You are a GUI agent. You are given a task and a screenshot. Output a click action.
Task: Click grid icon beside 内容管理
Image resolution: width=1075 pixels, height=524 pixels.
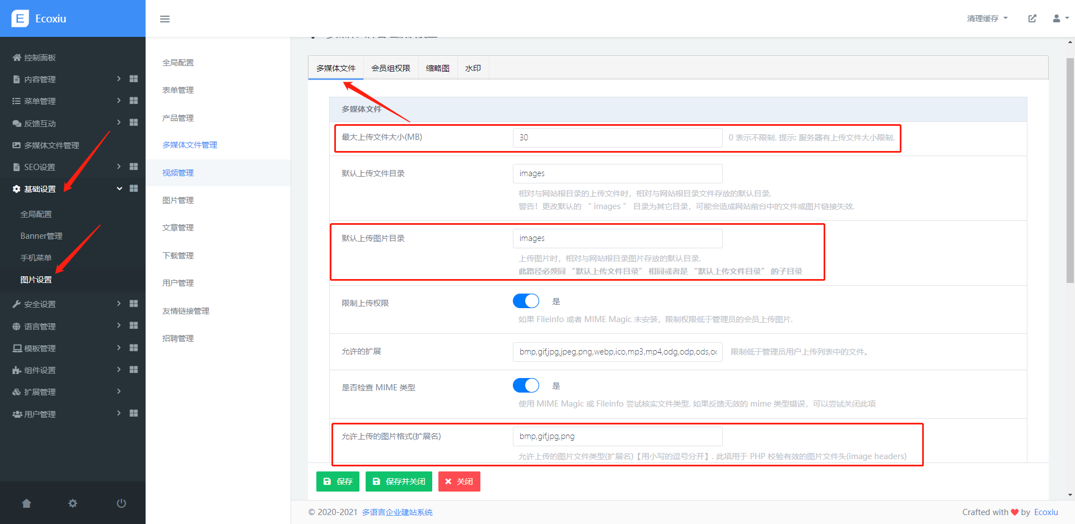pyautogui.click(x=134, y=79)
